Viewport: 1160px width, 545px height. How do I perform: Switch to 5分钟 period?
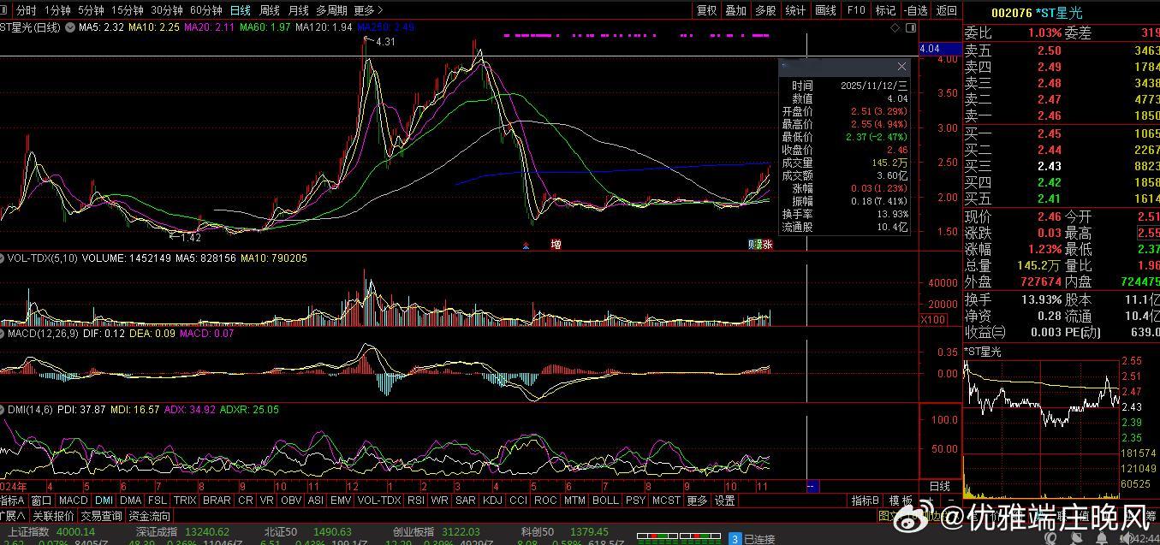(x=92, y=10)
